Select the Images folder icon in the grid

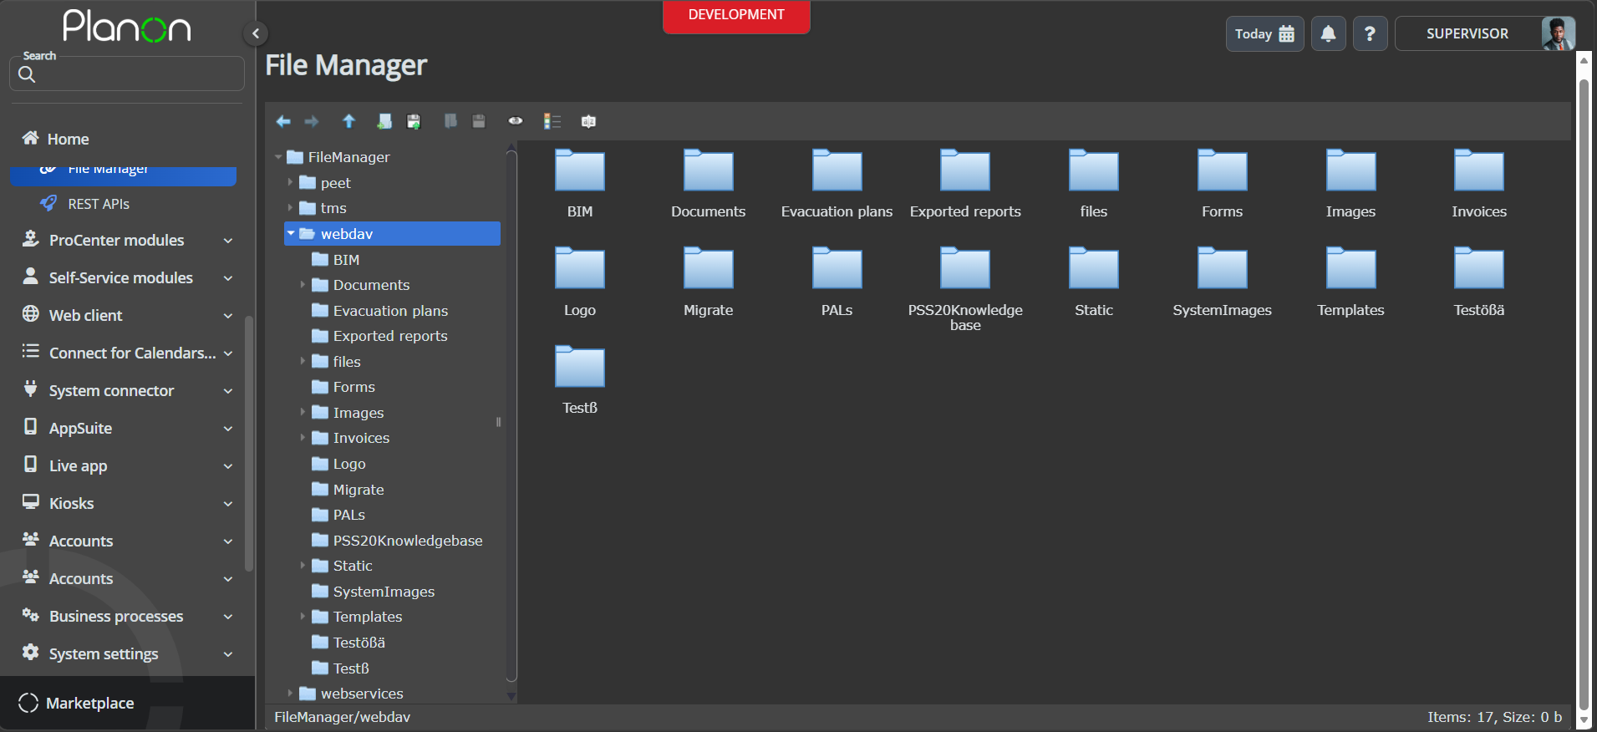tap(1351, 170)
